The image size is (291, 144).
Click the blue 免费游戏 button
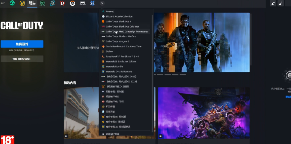(22, 44)
